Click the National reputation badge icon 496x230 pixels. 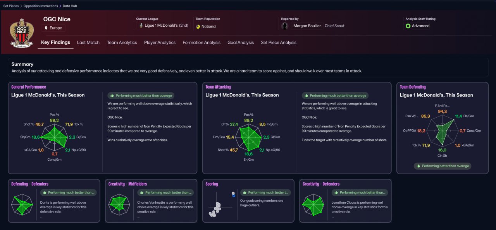pyautogui.click(x=198, y=27)
